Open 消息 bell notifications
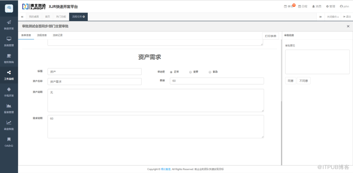Viewport: 353px width, 173px height. [x=316, y=6]
